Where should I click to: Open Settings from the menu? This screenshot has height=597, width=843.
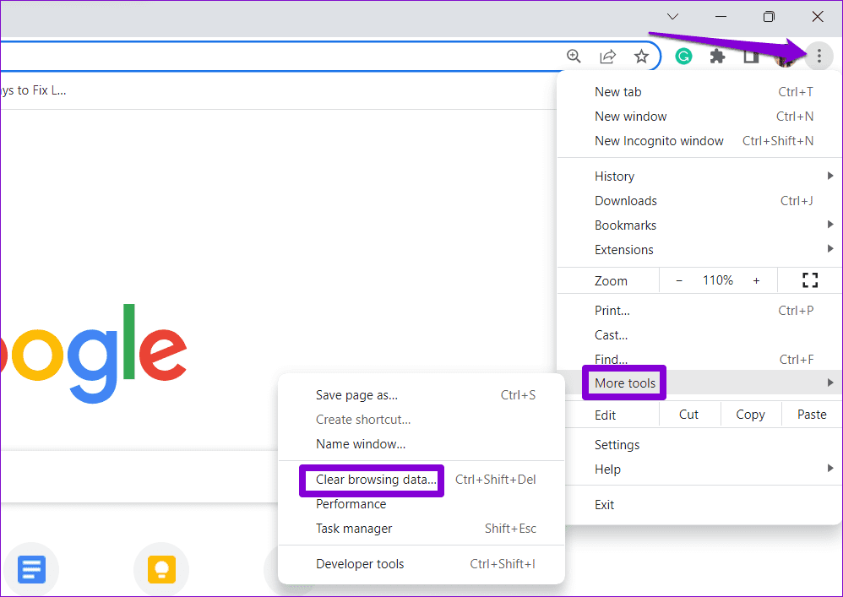699,444
